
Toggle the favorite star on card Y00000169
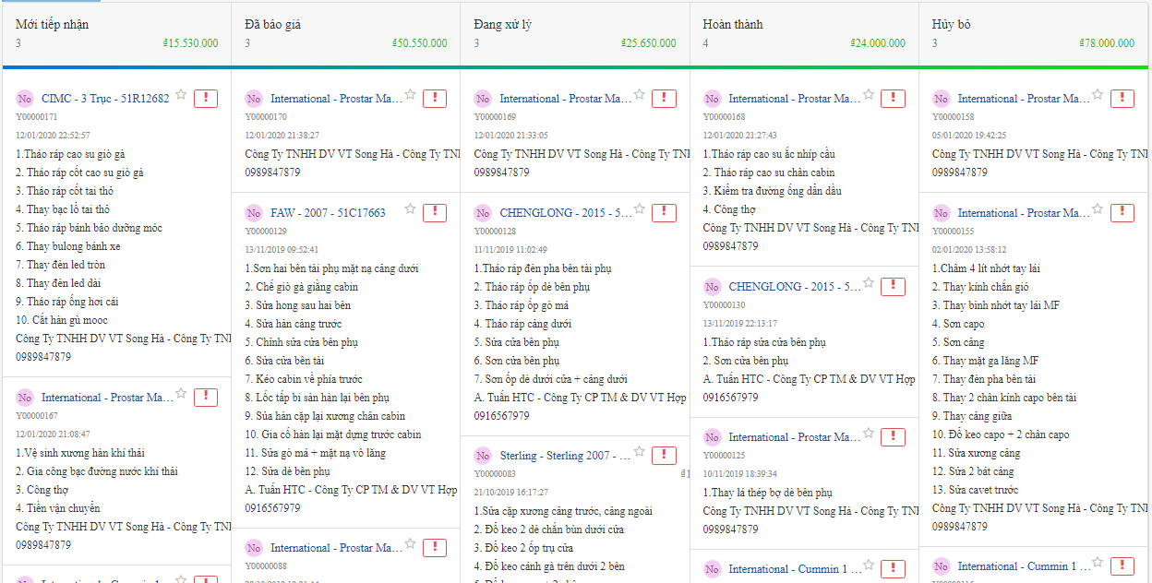click(x=639, y=95)
